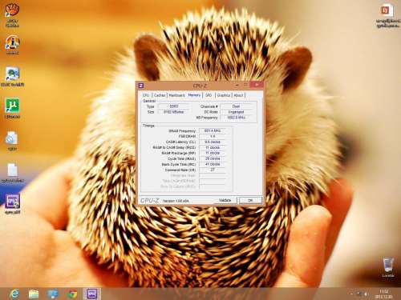Click the DRAM Frequency label
Viewport: 401px width, 300px height.
tap(182, 131)
